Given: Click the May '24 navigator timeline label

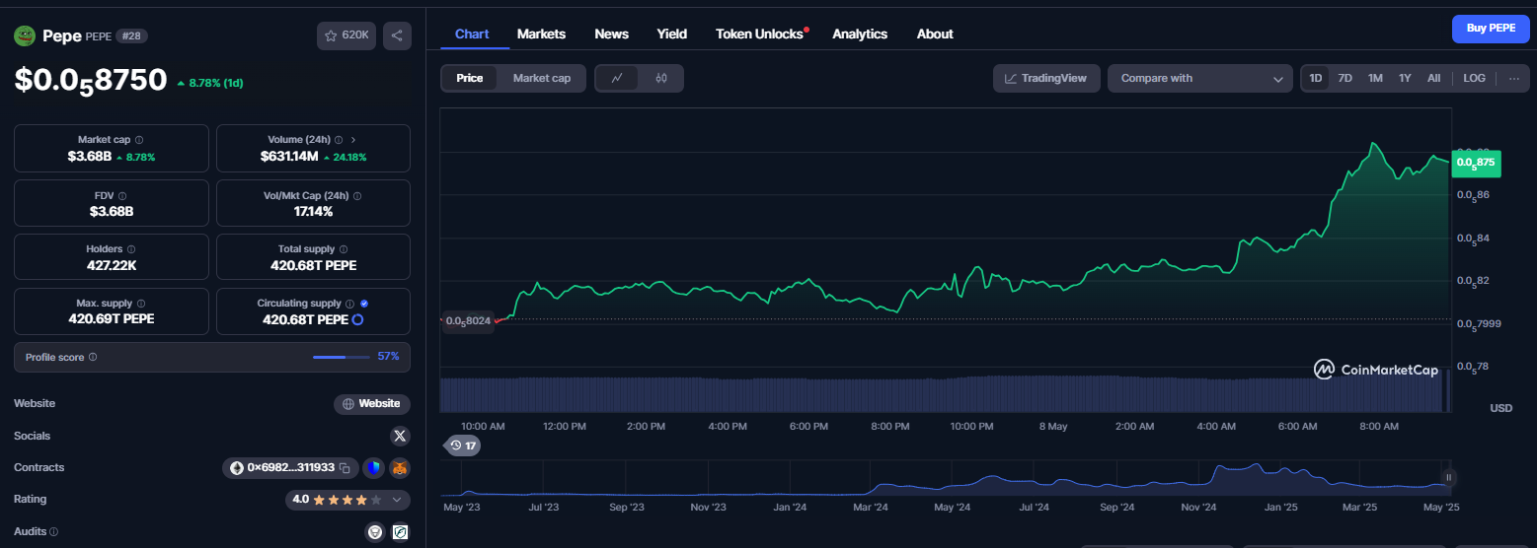Looking at the screenshot, I should point(951,507).
